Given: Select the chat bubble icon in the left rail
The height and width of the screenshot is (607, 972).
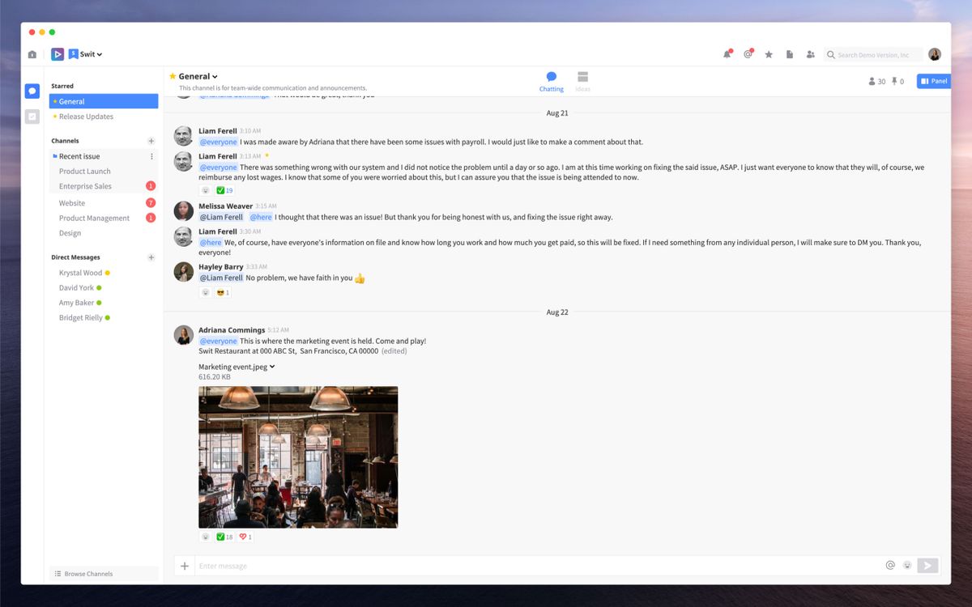Looking at the screenshot, I should [32, 91].
